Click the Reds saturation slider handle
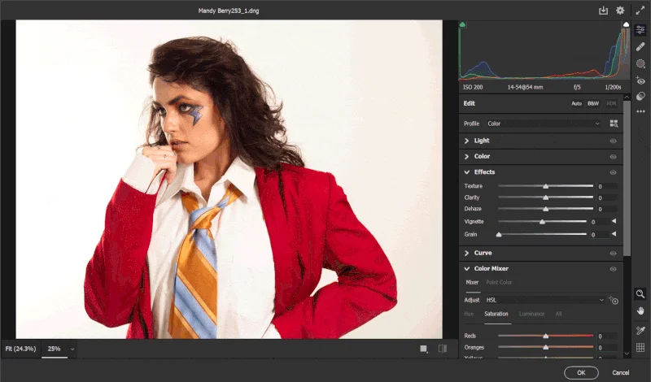The width and height of the screenshot is (651, 382). (x=545, y=336)
